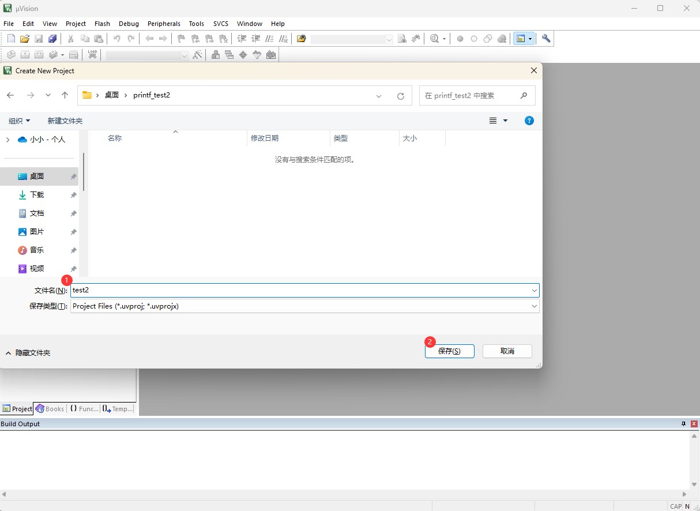The height and width of the screenshot is (511, 700).
Task: Click the 新建文件夹 button
Action: [x=65, y=121]
